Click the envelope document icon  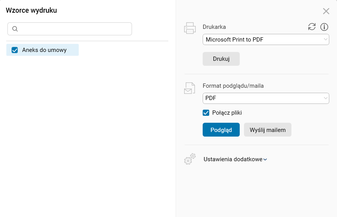point(190,88)
